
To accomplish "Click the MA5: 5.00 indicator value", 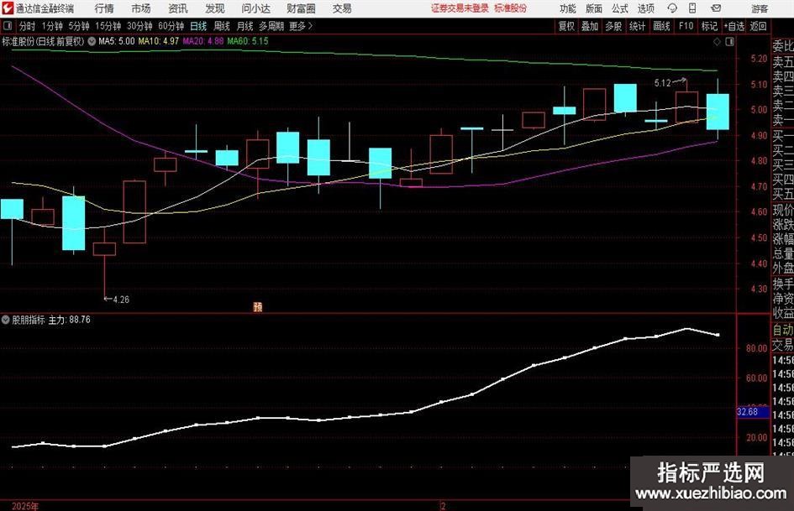I will coord(117,41).
